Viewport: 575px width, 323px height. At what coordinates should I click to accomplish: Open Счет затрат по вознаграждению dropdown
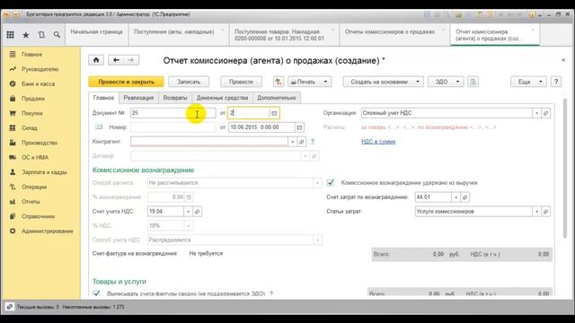point(456,197)
